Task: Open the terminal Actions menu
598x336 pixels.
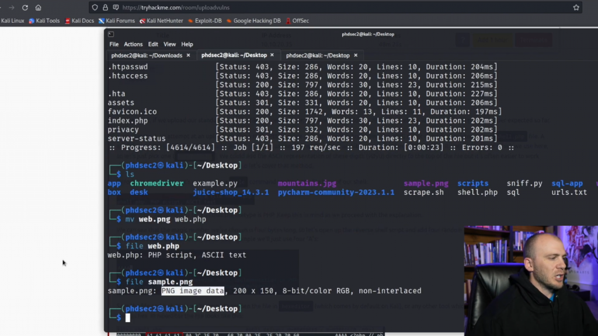Action: (x=133, y=44)
